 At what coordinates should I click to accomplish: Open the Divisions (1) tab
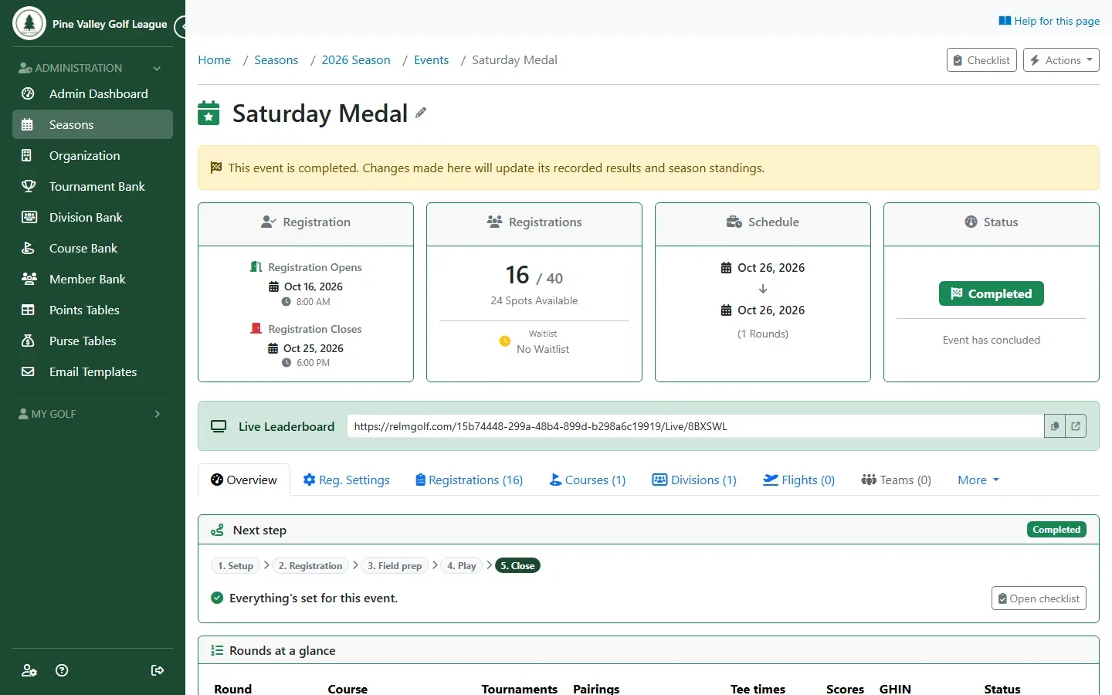694,480
